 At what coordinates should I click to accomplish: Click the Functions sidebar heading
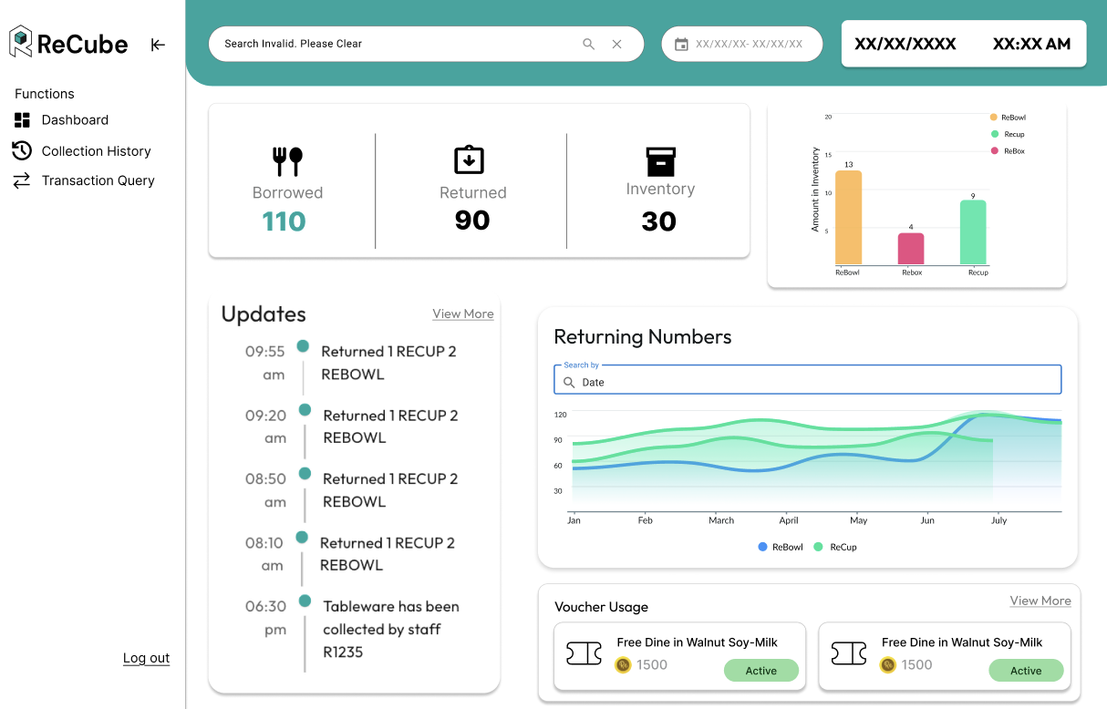(45, 94)
